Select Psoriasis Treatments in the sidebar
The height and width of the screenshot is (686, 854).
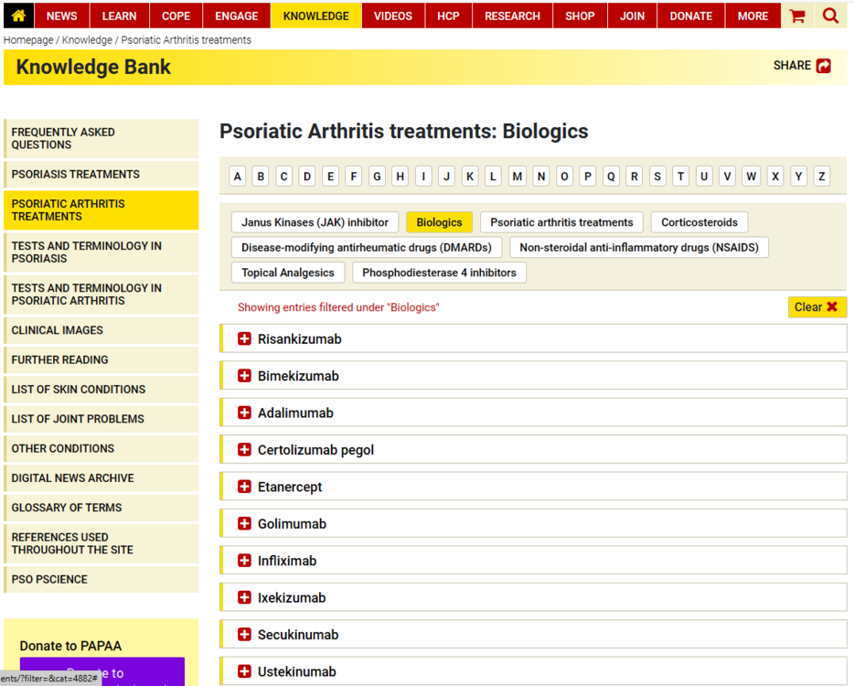[76, 174]
